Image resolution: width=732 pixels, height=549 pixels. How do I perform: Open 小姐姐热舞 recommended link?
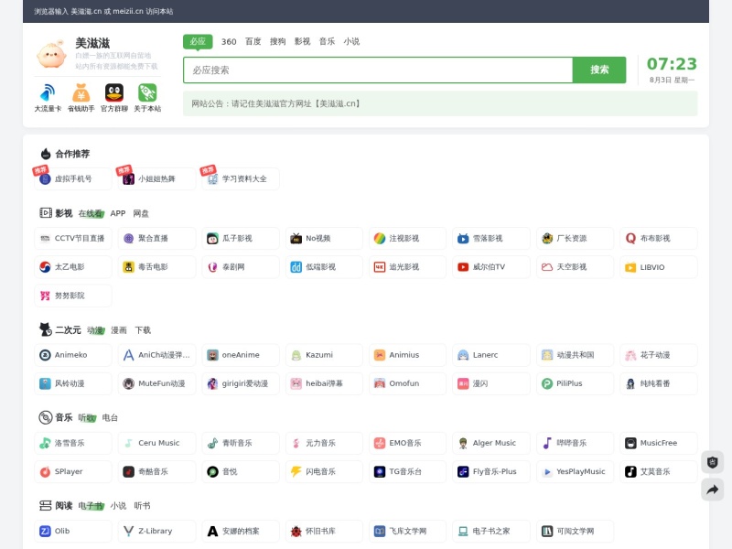[156, 178]
